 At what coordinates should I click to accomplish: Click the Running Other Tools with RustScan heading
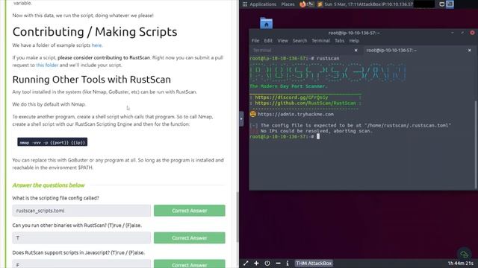point(92,80)
